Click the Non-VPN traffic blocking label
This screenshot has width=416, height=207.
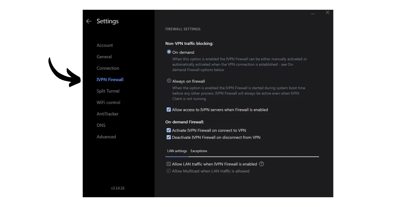(189, 43)
